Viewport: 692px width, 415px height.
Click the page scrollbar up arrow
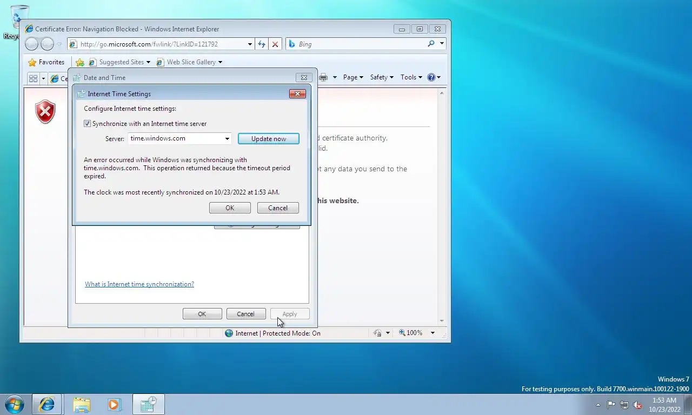(442, 93)
